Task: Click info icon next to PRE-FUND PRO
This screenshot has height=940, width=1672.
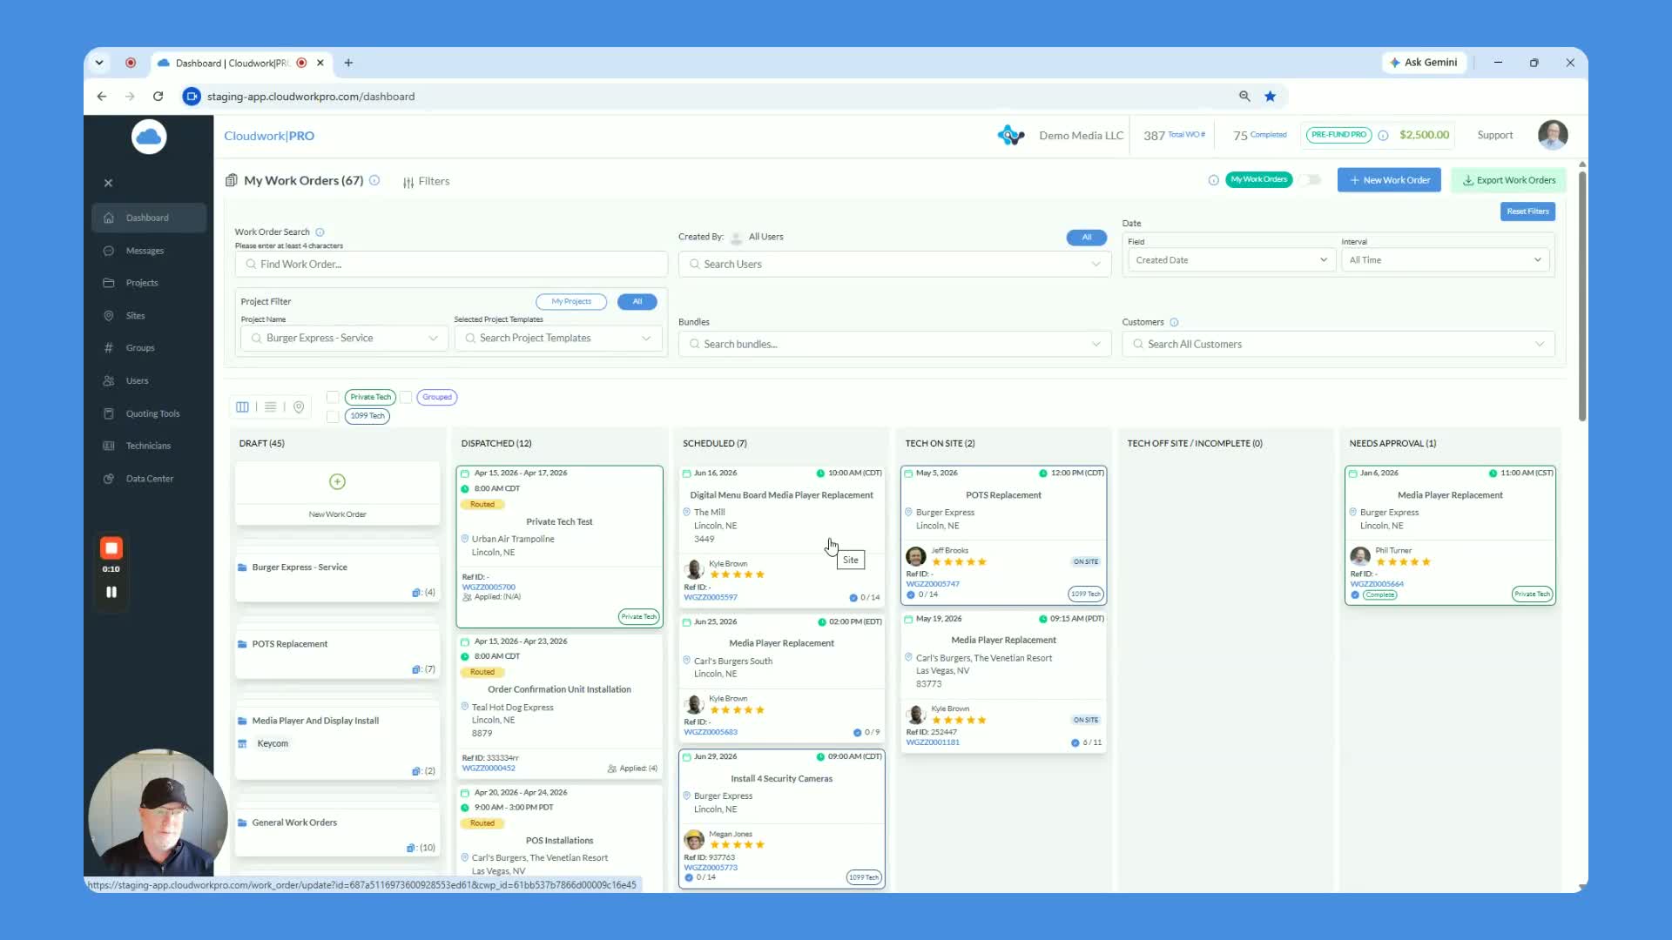Action: click(1383, 135)
